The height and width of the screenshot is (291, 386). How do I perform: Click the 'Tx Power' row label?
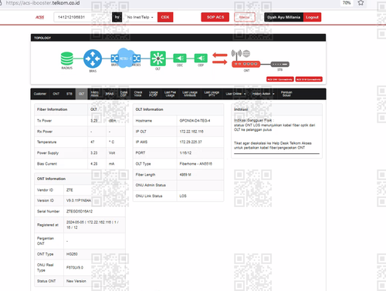tap(45, 121)
